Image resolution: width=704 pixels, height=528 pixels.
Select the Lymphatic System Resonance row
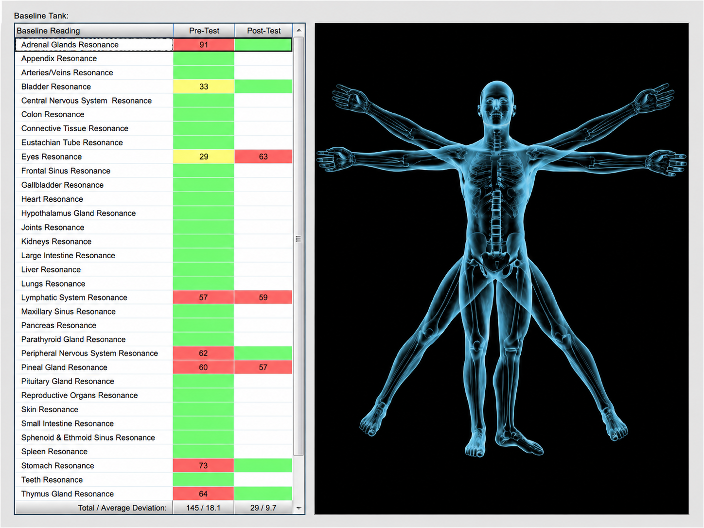pyautogui.click(x=154, y=298)
